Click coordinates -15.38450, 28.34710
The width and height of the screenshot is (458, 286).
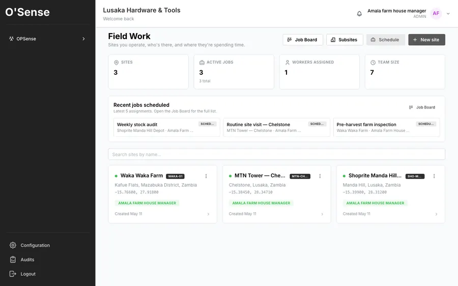[x=250, y=192]
